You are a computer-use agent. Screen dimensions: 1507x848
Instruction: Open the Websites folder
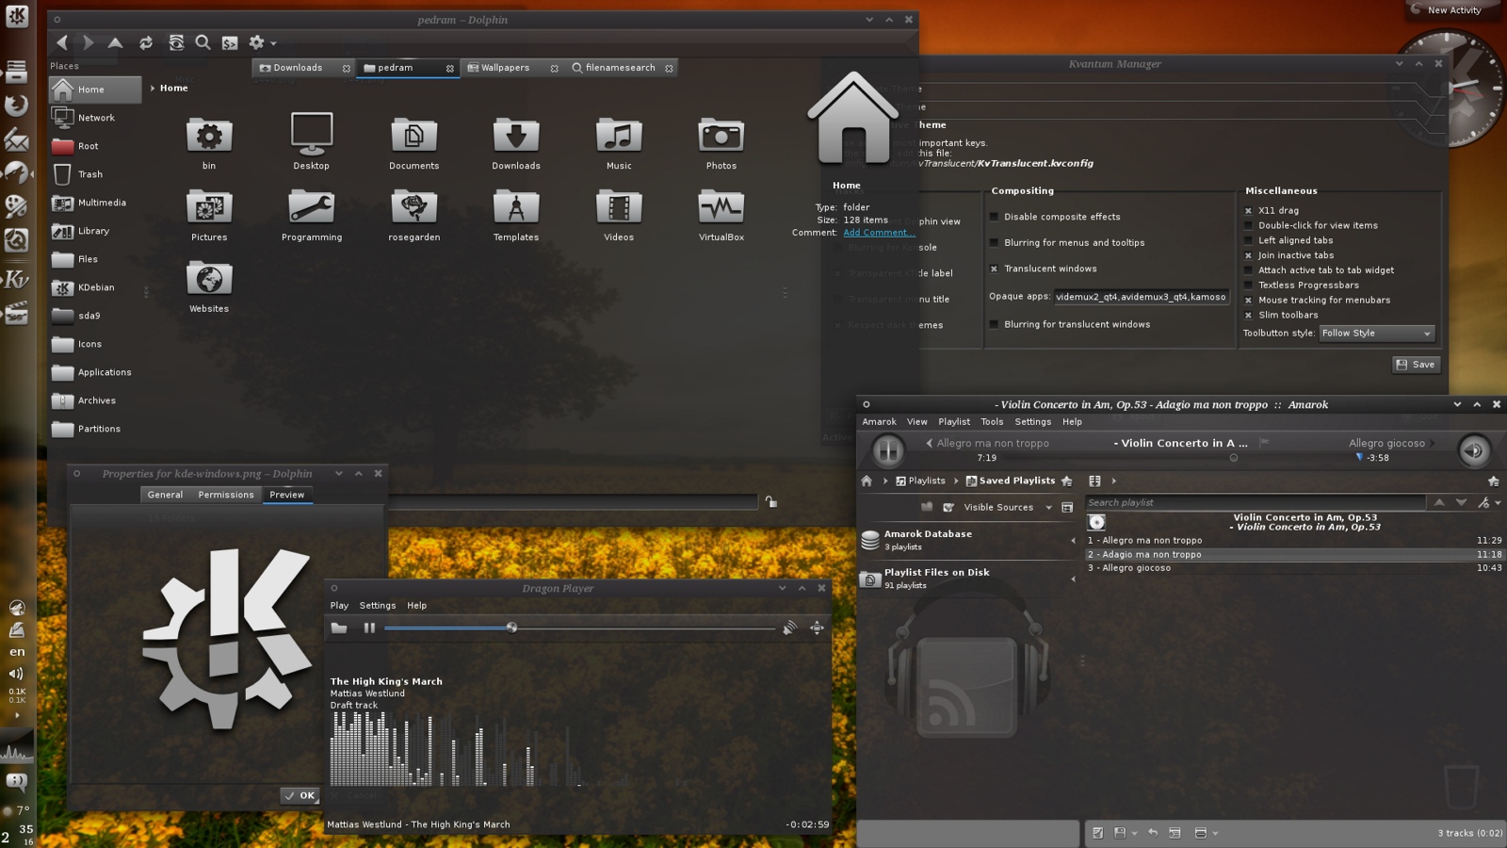point(209,287)
